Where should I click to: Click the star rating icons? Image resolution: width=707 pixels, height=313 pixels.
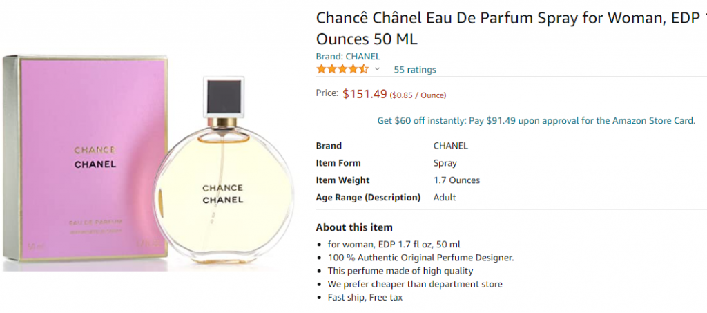342,69
